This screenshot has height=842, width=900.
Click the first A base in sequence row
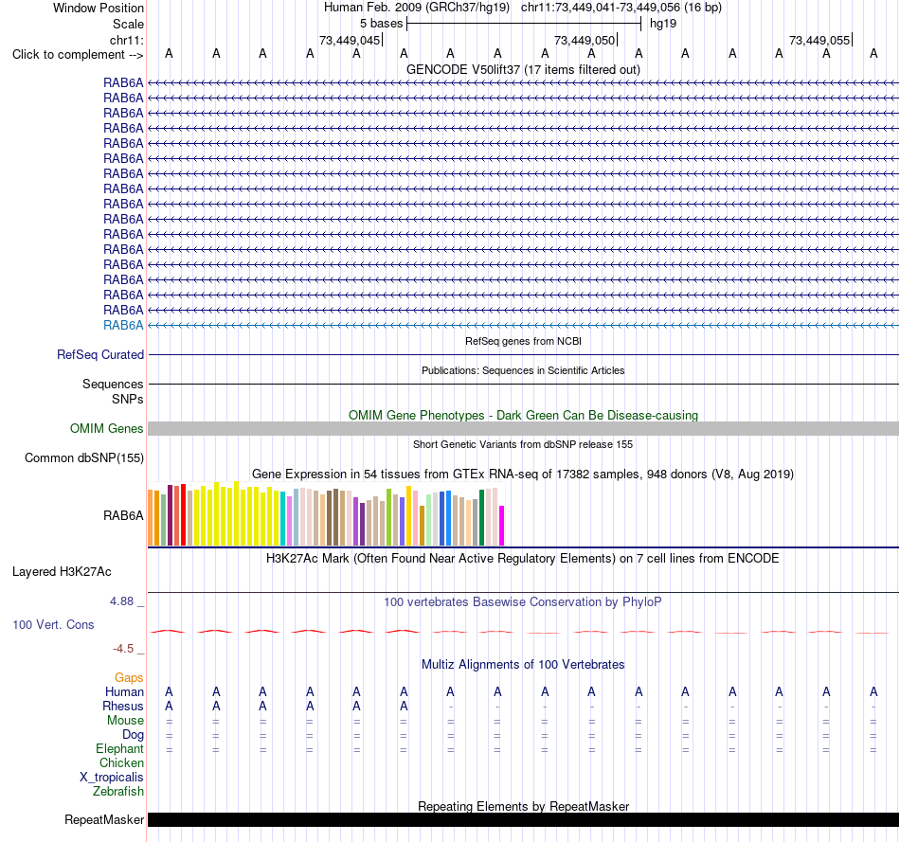click(169, 53)
